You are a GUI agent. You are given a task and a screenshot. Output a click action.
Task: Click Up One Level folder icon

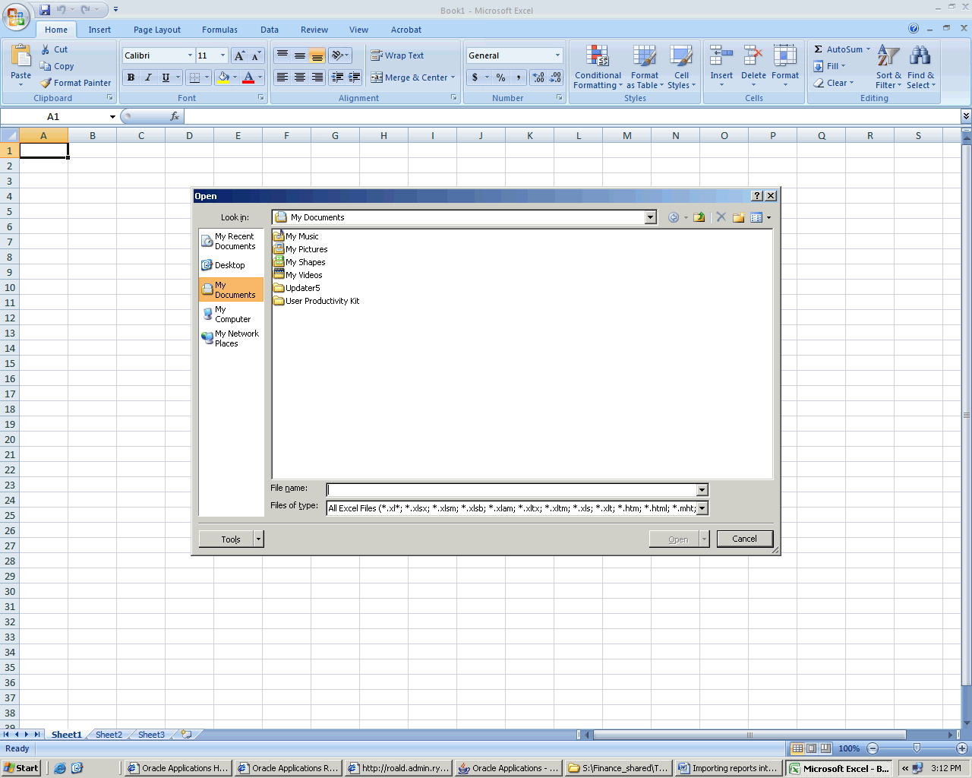click(x=699, y=217)
